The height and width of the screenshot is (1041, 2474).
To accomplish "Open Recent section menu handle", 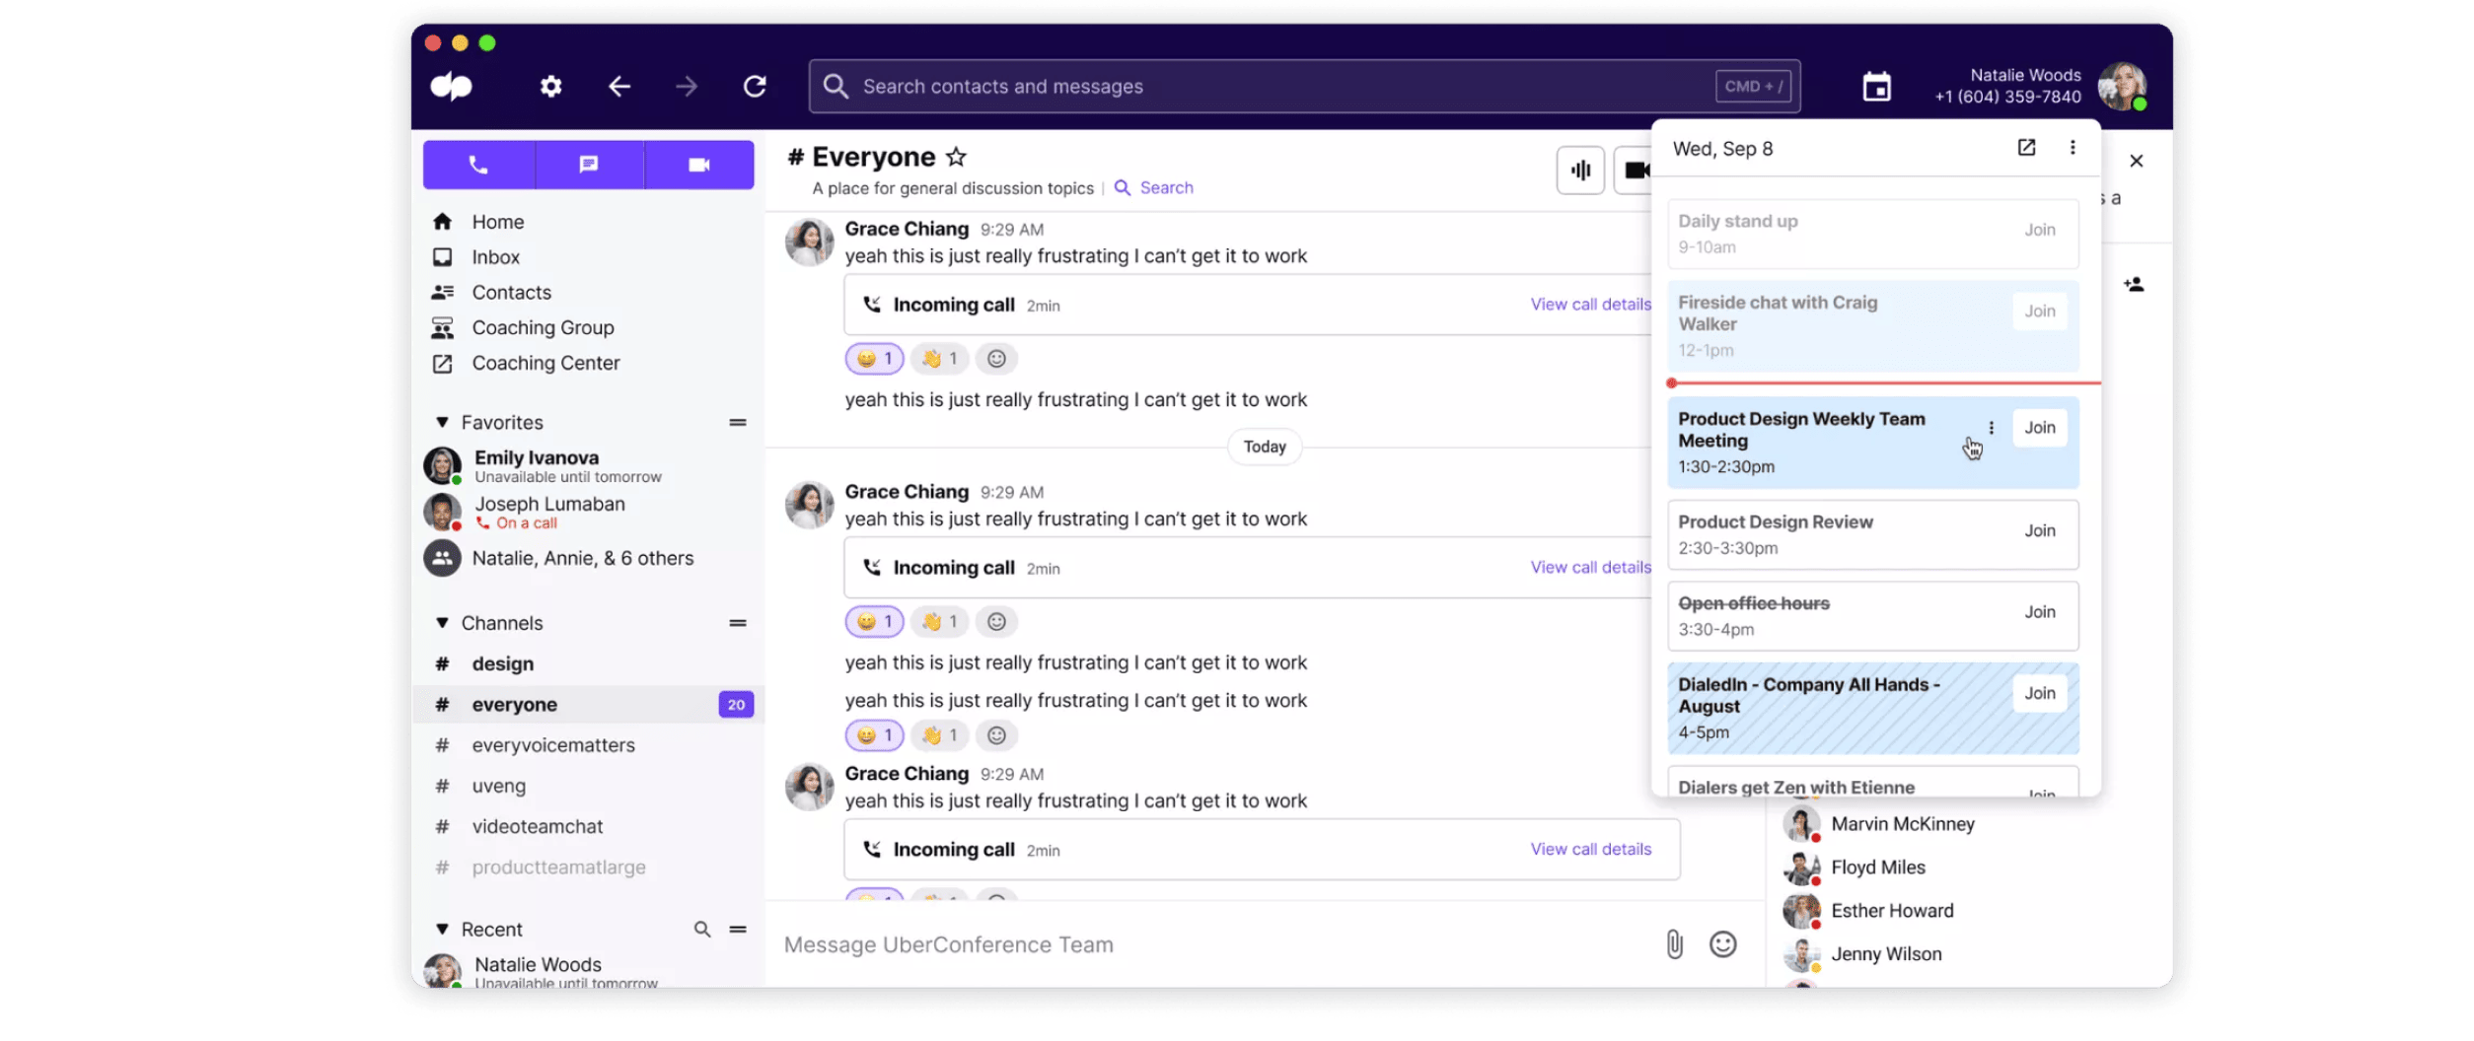I will point(738,930).
